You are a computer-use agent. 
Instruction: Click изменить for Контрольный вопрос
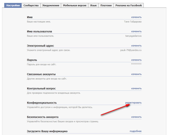click(x=136, y=88)
